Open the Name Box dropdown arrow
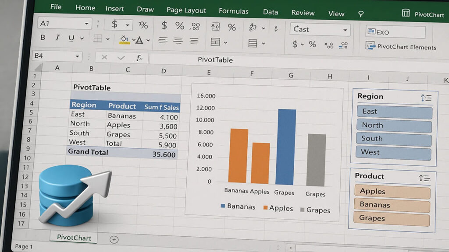 77,56
